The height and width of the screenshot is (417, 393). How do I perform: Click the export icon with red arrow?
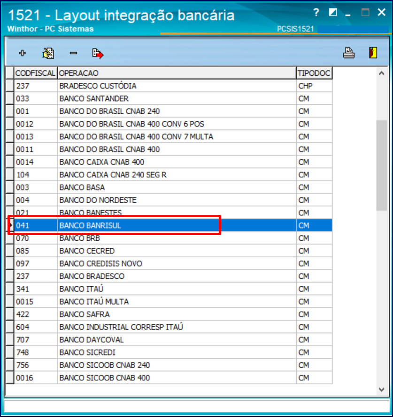point(98,54)
